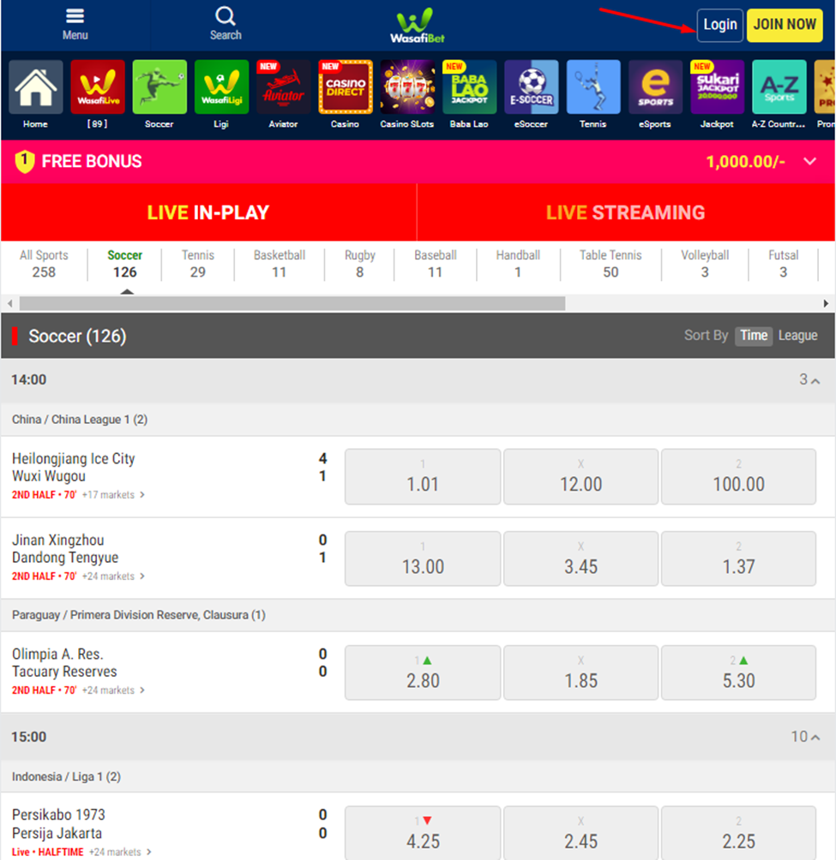Bet on Dandong Tengyue win at 1.37
This screenshot has height=860, width=836.
pyautogui.click(x=739, y=558)
